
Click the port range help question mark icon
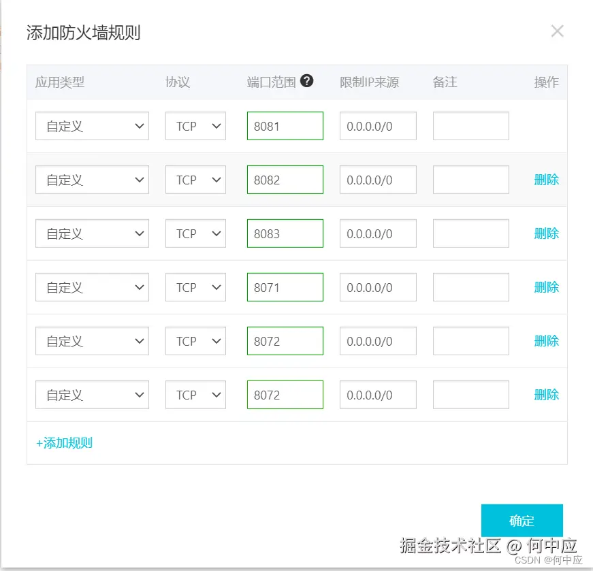[306, 80]
